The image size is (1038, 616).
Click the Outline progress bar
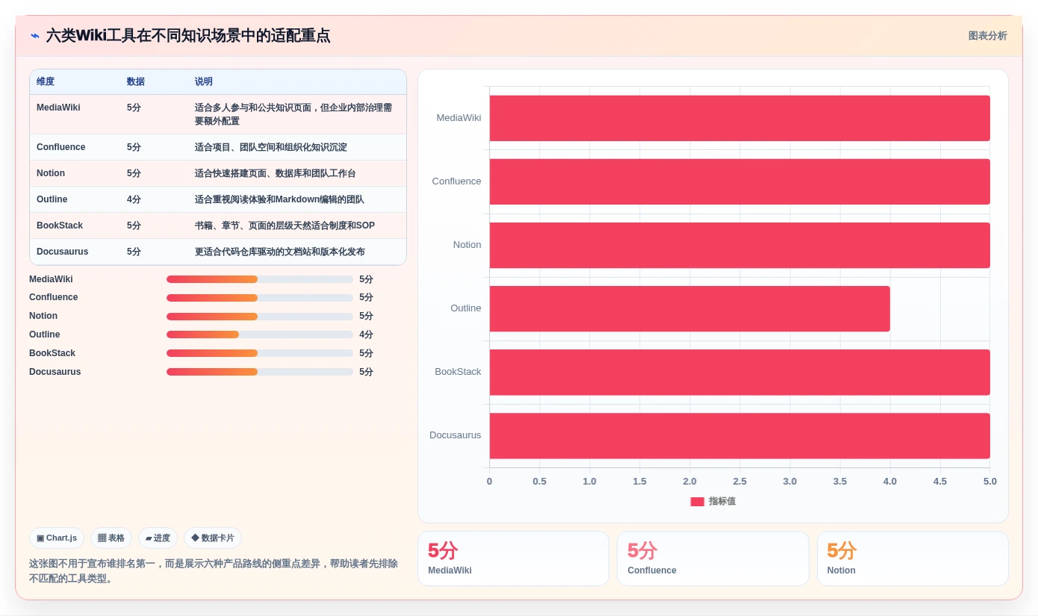point(260,335)
